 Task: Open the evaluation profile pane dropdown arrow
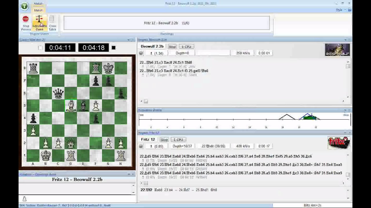tap(345, 110)
